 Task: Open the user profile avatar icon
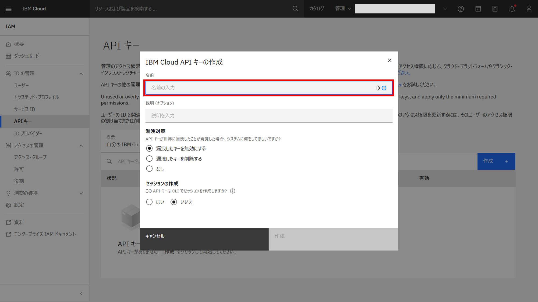[x=529, y=9]
